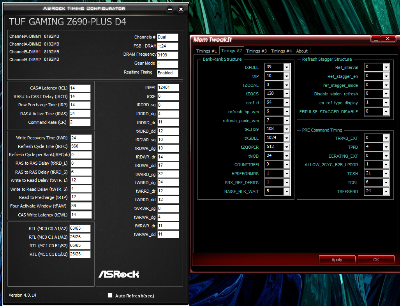
Task: Expand the Ref_interval dropdown
Action: click(386, 67)
